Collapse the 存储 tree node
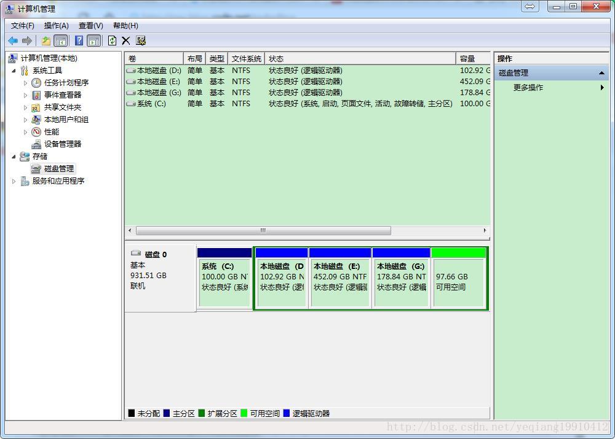Viewport: 615px width, 439px height. pos(14,157)
